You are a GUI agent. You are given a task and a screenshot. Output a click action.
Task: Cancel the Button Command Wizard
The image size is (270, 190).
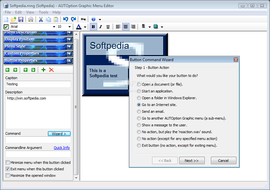pyautogui.click(x=223, y=161)
